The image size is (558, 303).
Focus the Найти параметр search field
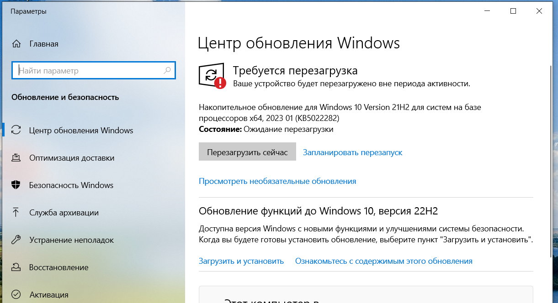tap(93, 71)
